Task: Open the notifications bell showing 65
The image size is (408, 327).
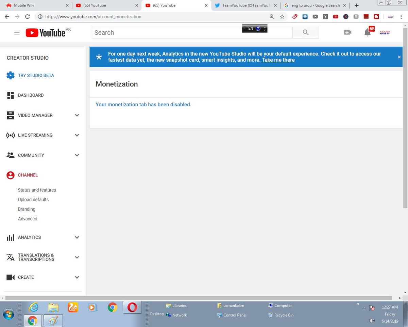Action: [368, 32]
